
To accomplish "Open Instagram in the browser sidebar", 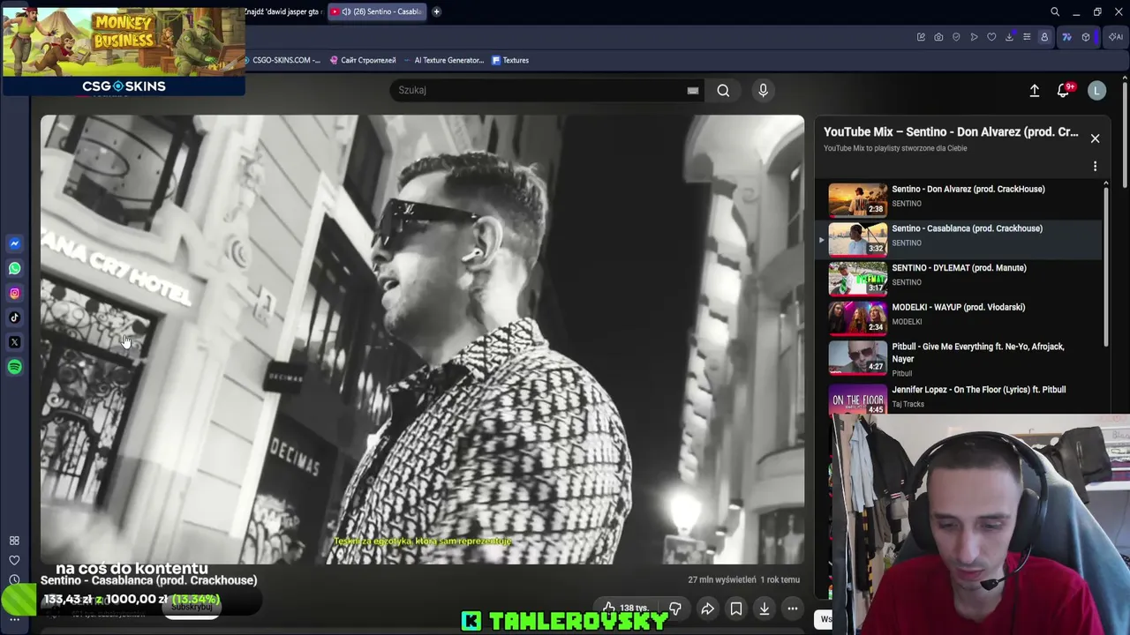I will coord(14,293).
